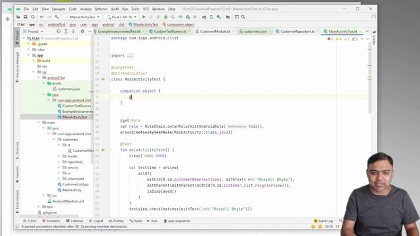Screen dimensions: 420x236
Task: Open the App Inspection tool window
Action: [177, 221]
